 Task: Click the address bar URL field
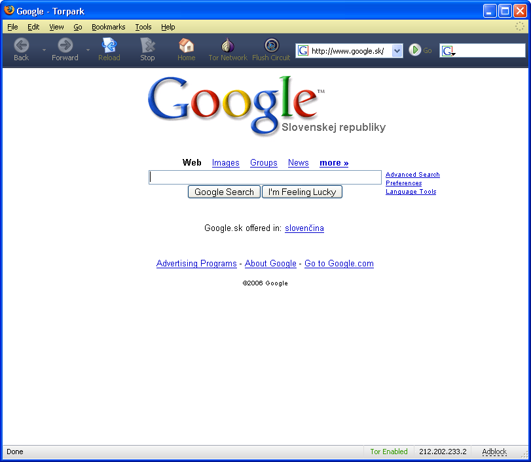(x=350, y=51)
